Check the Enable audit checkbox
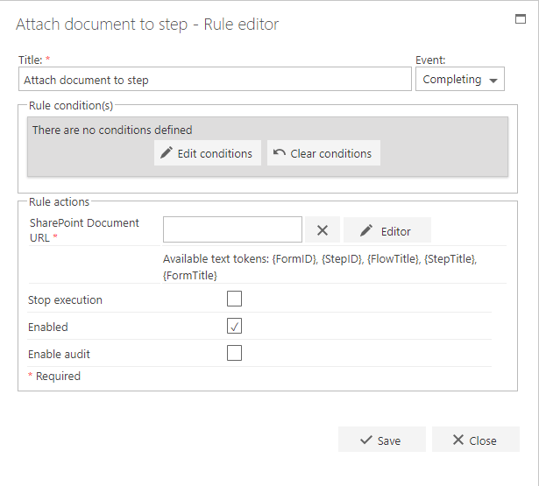This screenshot has height=486, width=539. click(x=234, y=353)
